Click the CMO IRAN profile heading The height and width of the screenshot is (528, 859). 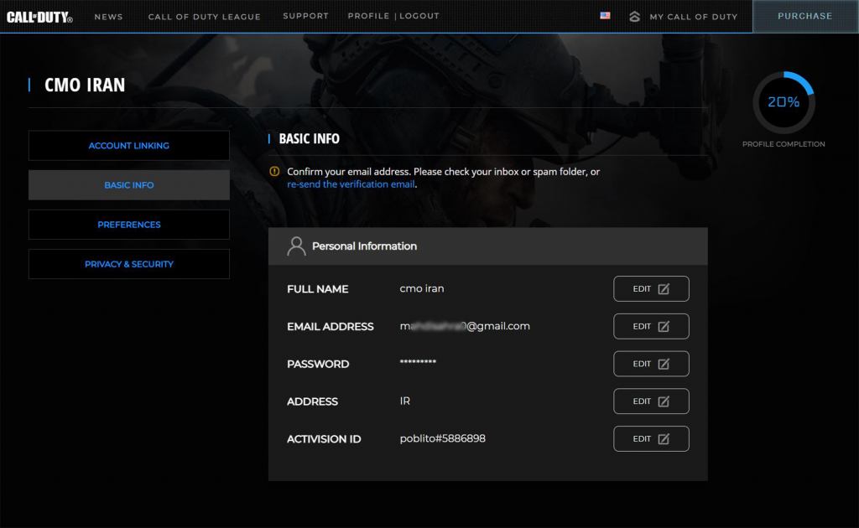pos(85,85)
